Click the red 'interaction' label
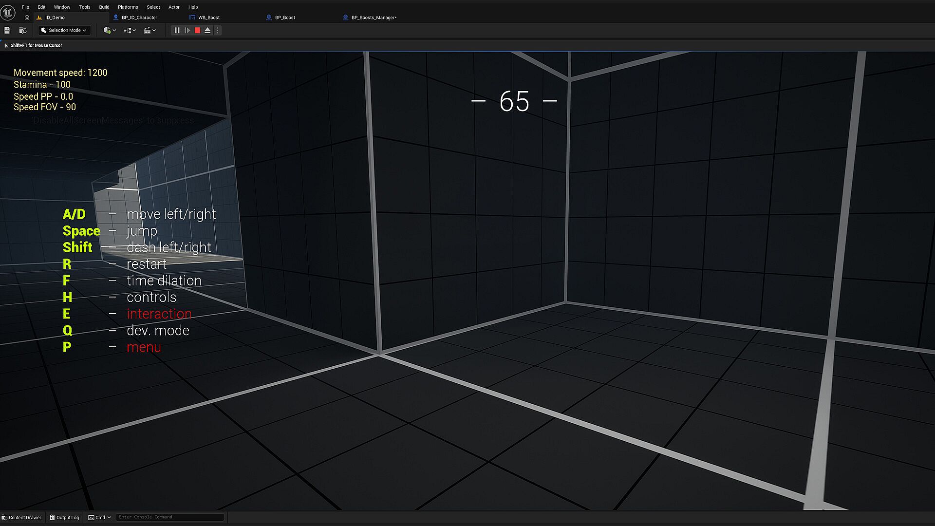Viewport: 935px width, 526px height. 159,314
